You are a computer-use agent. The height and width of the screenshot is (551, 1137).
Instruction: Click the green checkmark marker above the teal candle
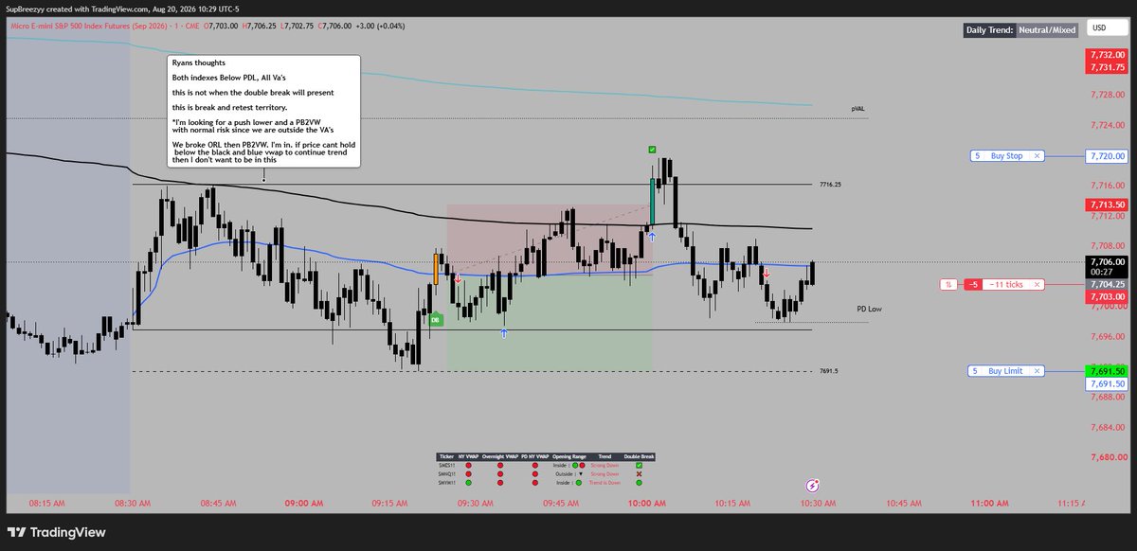[x=653, y=150]
